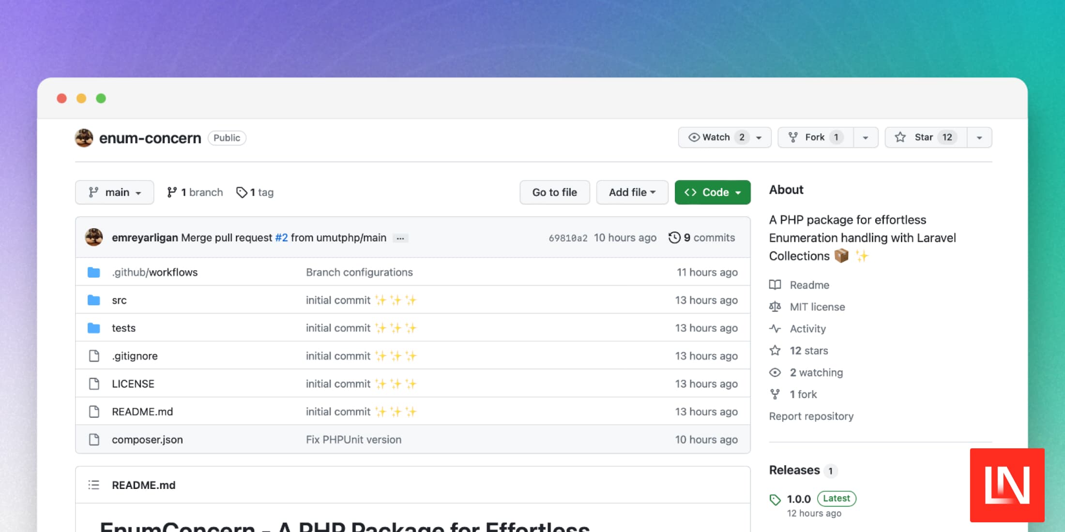The width and height of the screenshot is (1065, 532).
Task: Open the 2 watching link
Action: click(816, 372)
